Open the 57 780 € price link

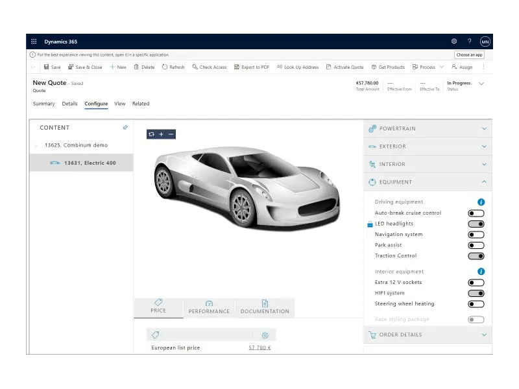[259, 348]
